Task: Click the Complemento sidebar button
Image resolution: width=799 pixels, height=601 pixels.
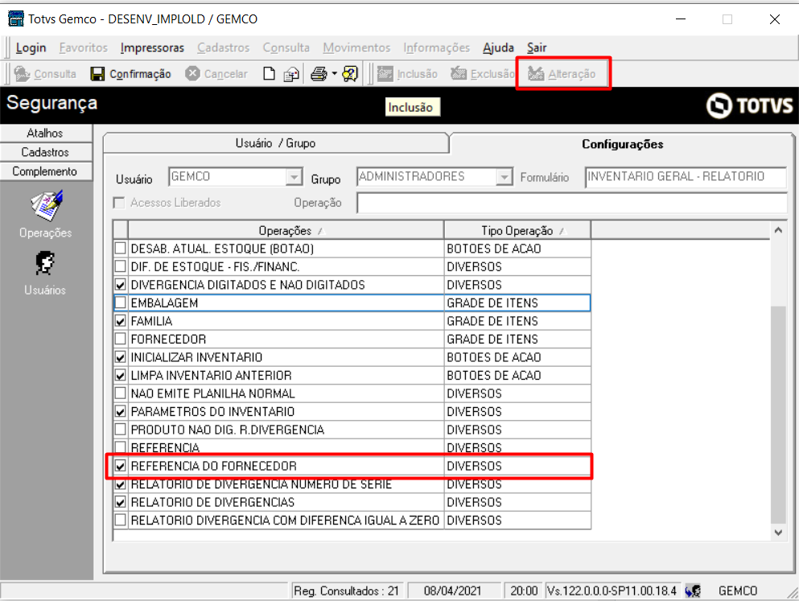Action: click(46, 171)
